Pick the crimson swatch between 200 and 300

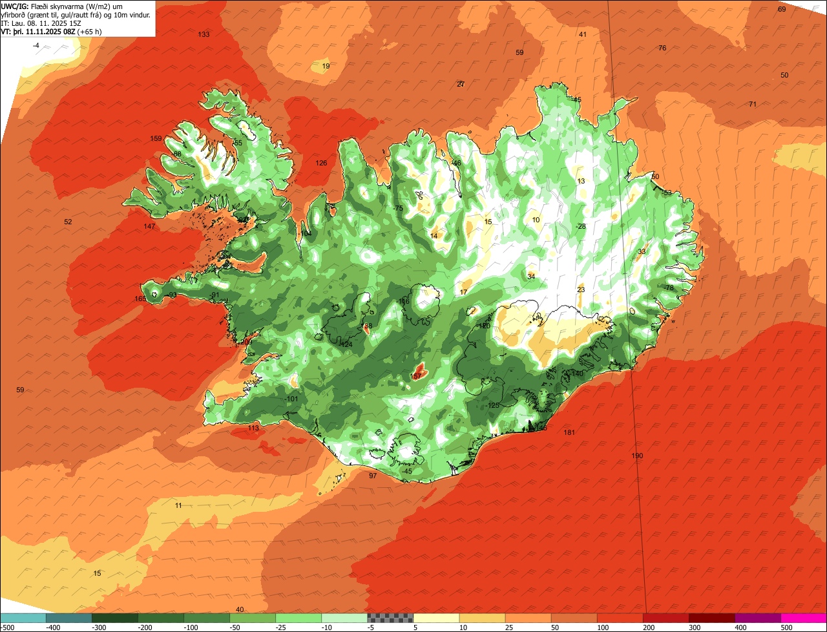click(666, 618)
